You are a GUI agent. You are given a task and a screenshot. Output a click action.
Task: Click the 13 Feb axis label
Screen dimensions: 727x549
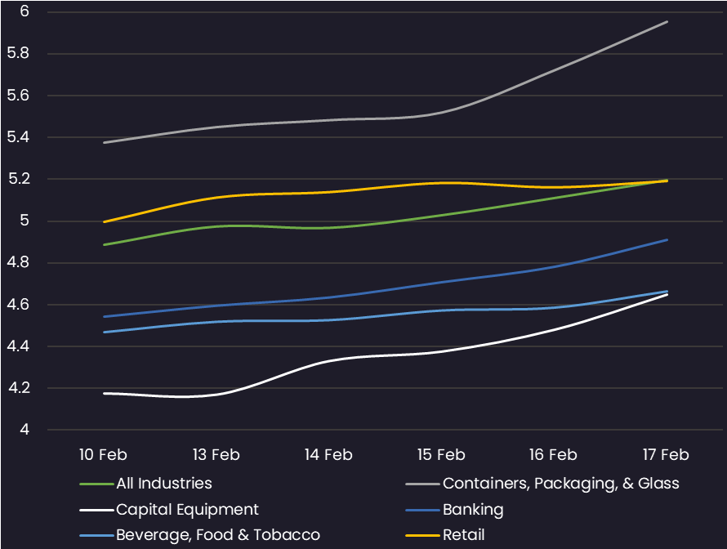point(216,455)
